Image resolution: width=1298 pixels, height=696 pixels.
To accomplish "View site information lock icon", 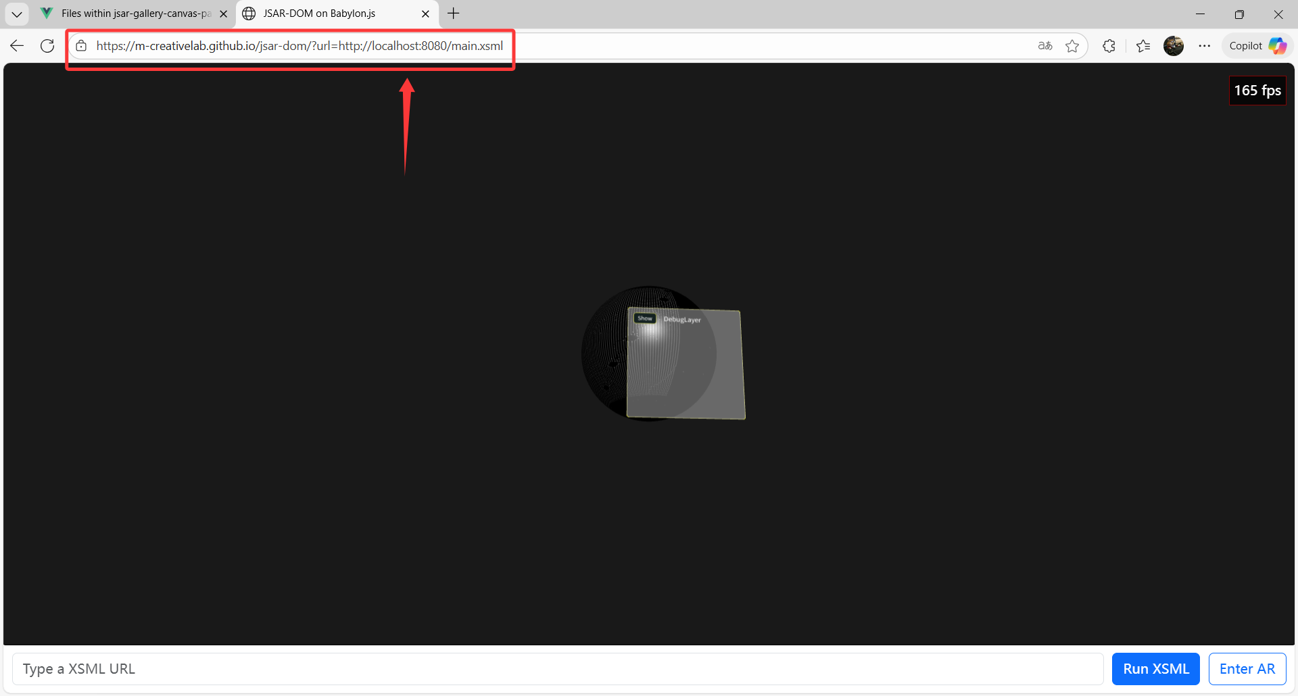I will coord(81,46).
